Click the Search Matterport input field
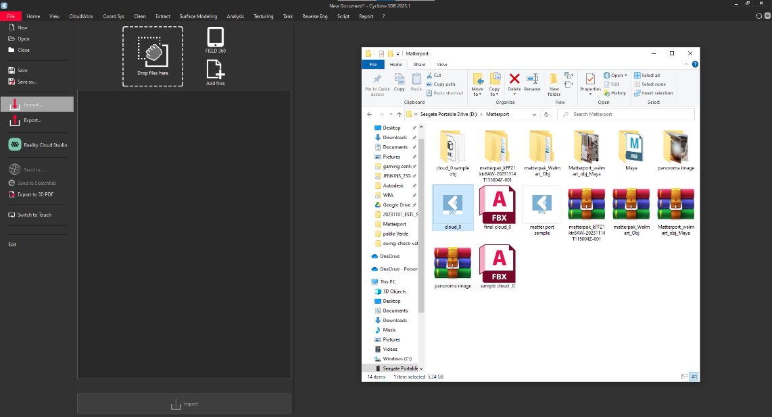 tap(626, 114)
